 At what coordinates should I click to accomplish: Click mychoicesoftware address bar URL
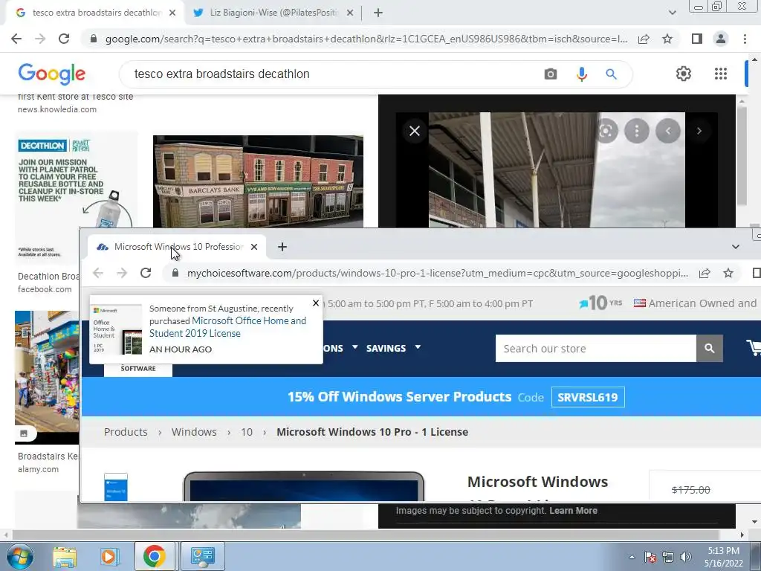(437, 273)
